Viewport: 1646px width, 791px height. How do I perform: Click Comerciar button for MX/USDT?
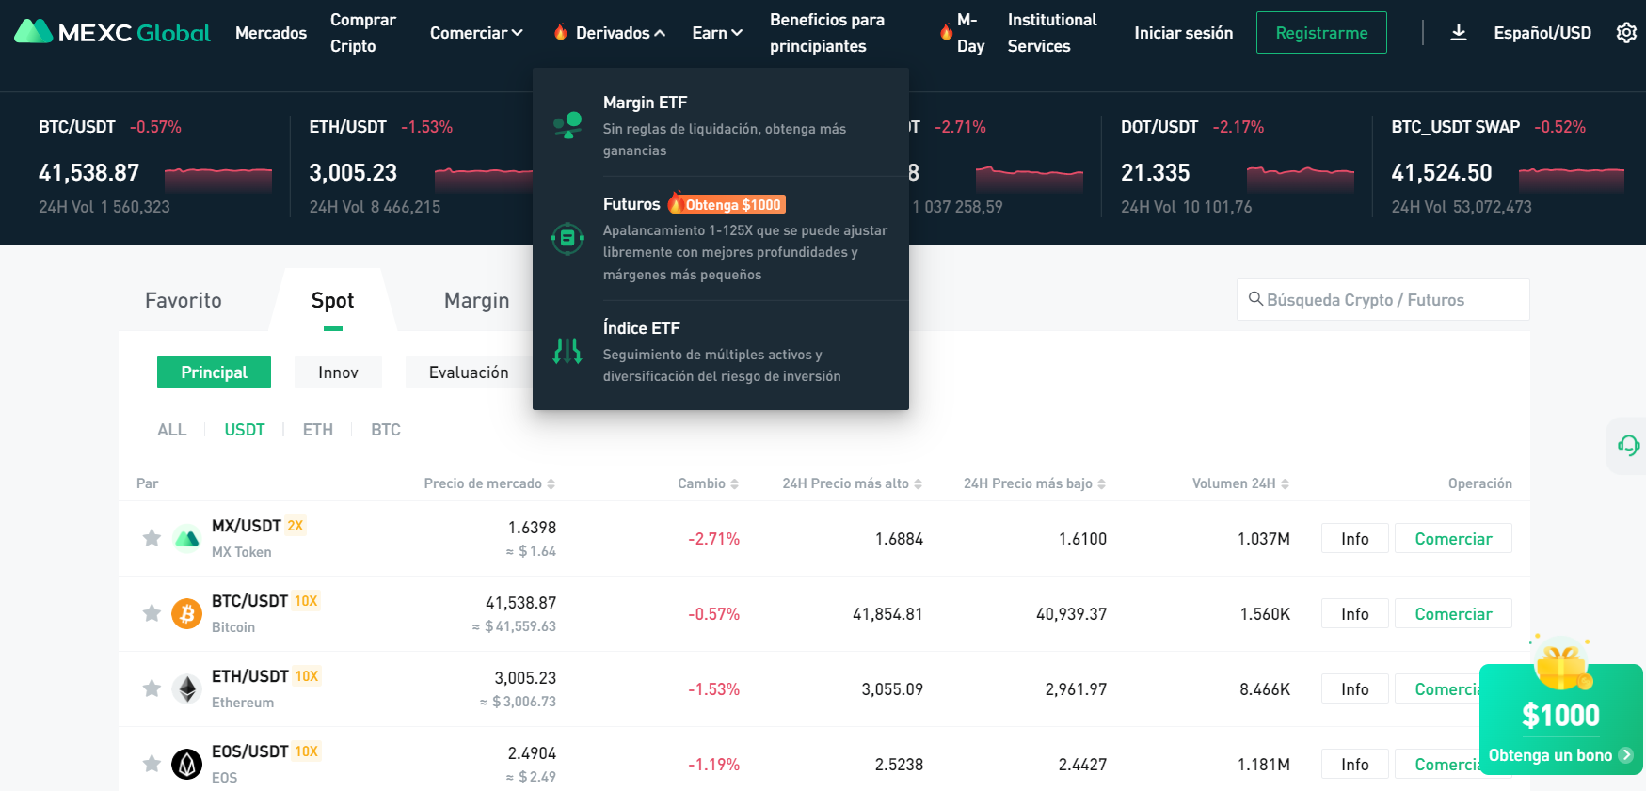click(1453, 539)
